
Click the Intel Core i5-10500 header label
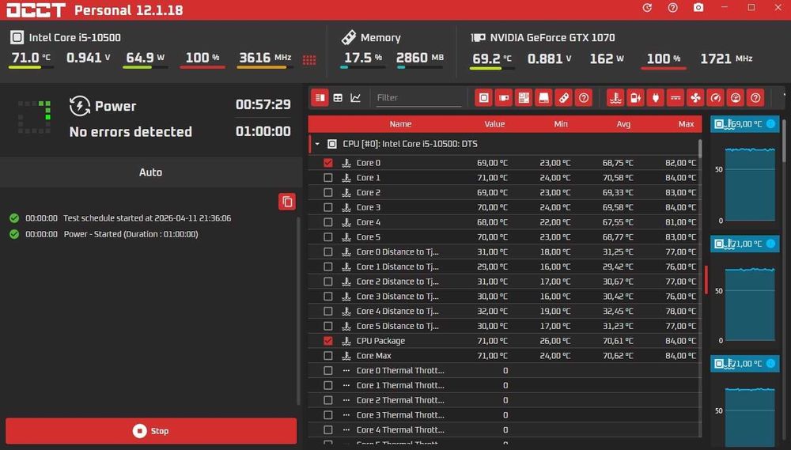(x=74, y=37)
